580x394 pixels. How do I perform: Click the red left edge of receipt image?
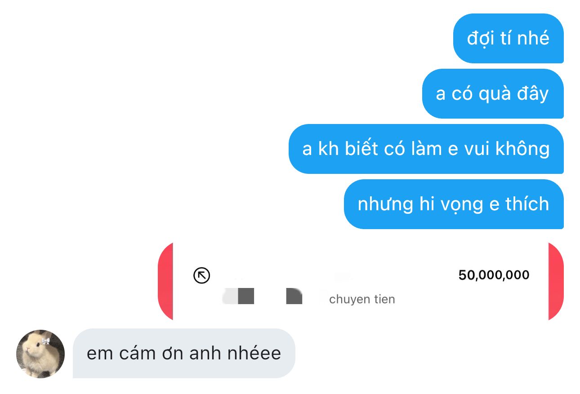pyautogui.click(x=165, y=281)
